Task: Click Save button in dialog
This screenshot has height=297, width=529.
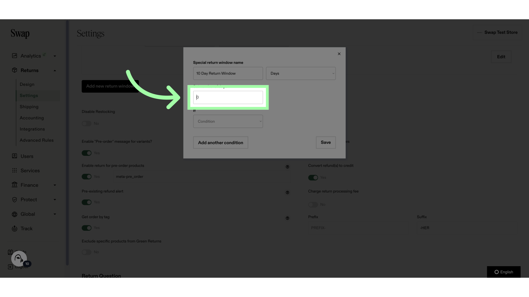Action: (326, 142)
